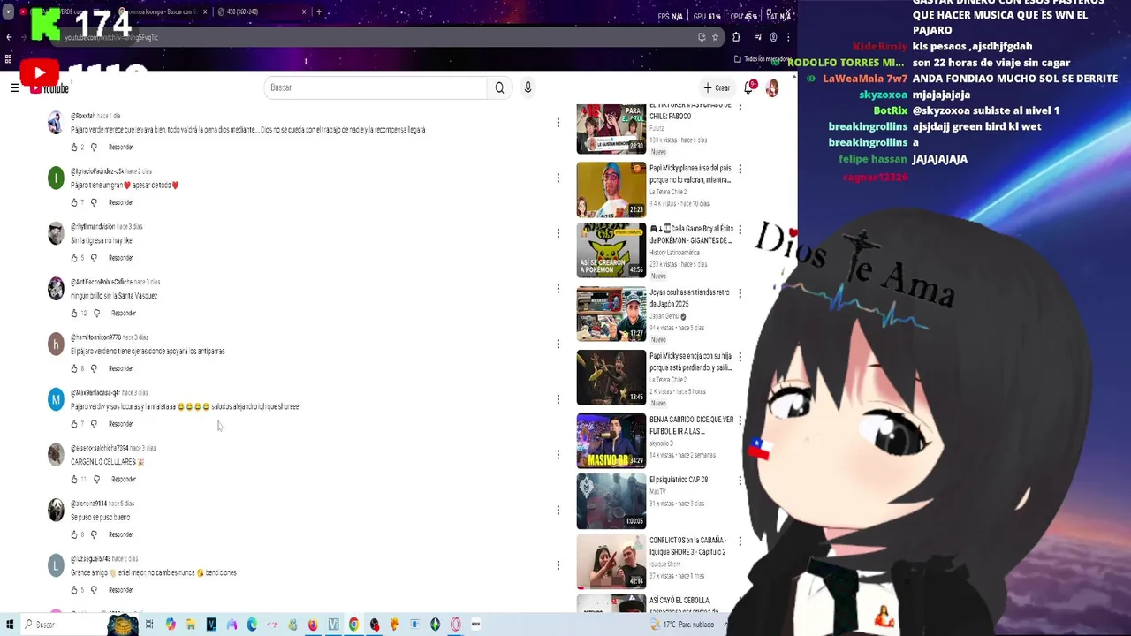This screenshot has width=1131, height=636.
Task: Open the Chrome profile icon
Action: pyautogui.click(x=773, y=37)
